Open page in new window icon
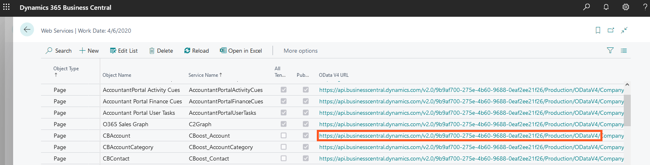This screenshot has width=650, height=165. [x=611, y=30]
